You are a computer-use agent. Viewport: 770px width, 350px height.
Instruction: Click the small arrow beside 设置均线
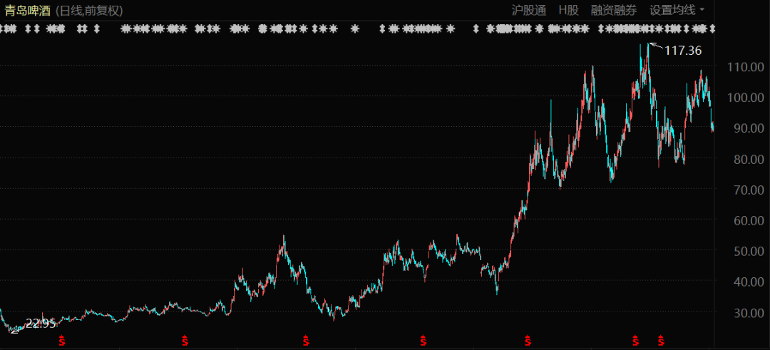tap(702, 10)
